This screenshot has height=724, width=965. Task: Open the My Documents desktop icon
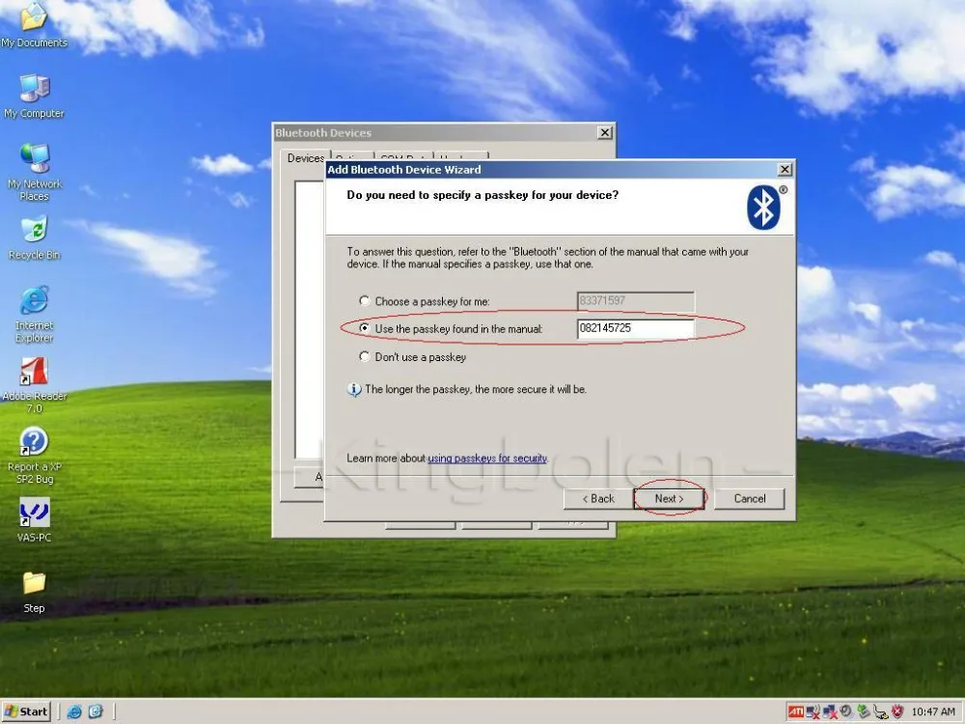click(34, 25)
